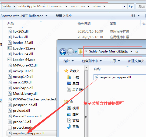Click the MusicLibrary.dll file icon
The width and height of the screenshot is (146, 137).
tap(10, 94)
